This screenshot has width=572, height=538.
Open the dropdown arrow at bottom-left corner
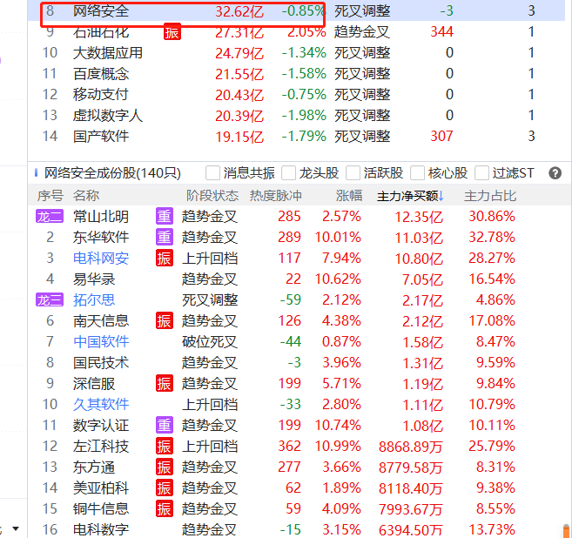16,528
